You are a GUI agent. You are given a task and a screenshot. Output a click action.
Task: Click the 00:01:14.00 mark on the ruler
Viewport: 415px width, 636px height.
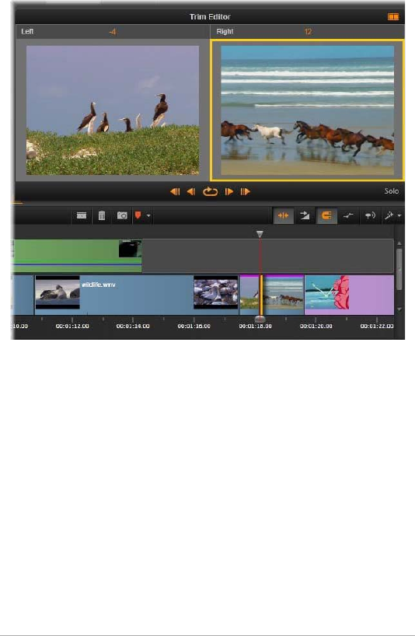[x=133, y=326]
